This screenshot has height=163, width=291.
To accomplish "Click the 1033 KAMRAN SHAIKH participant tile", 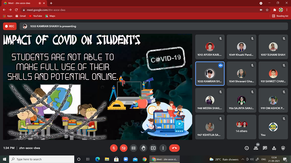I will coord(210,74).
